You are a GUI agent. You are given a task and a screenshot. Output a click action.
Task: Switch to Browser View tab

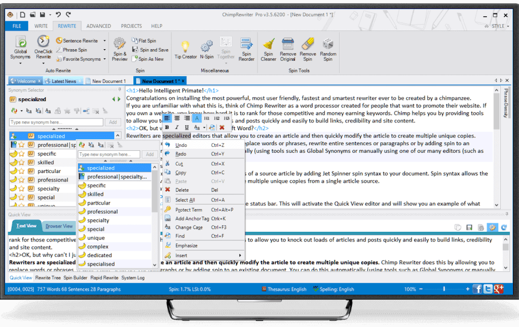coord(59,226)
